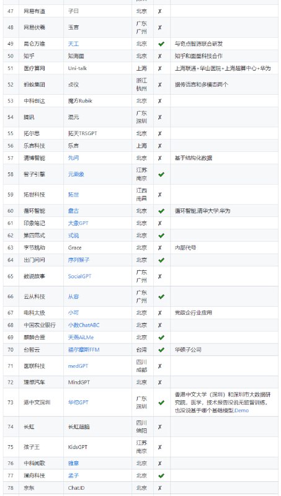
Task: Click the X mark in the 知乎 row
Action: click(160, 56)
